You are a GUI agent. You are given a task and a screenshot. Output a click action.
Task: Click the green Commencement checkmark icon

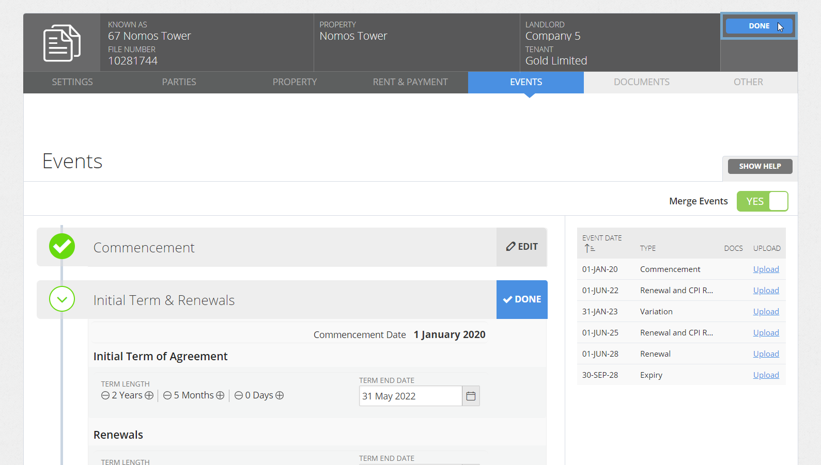[62, 247]
